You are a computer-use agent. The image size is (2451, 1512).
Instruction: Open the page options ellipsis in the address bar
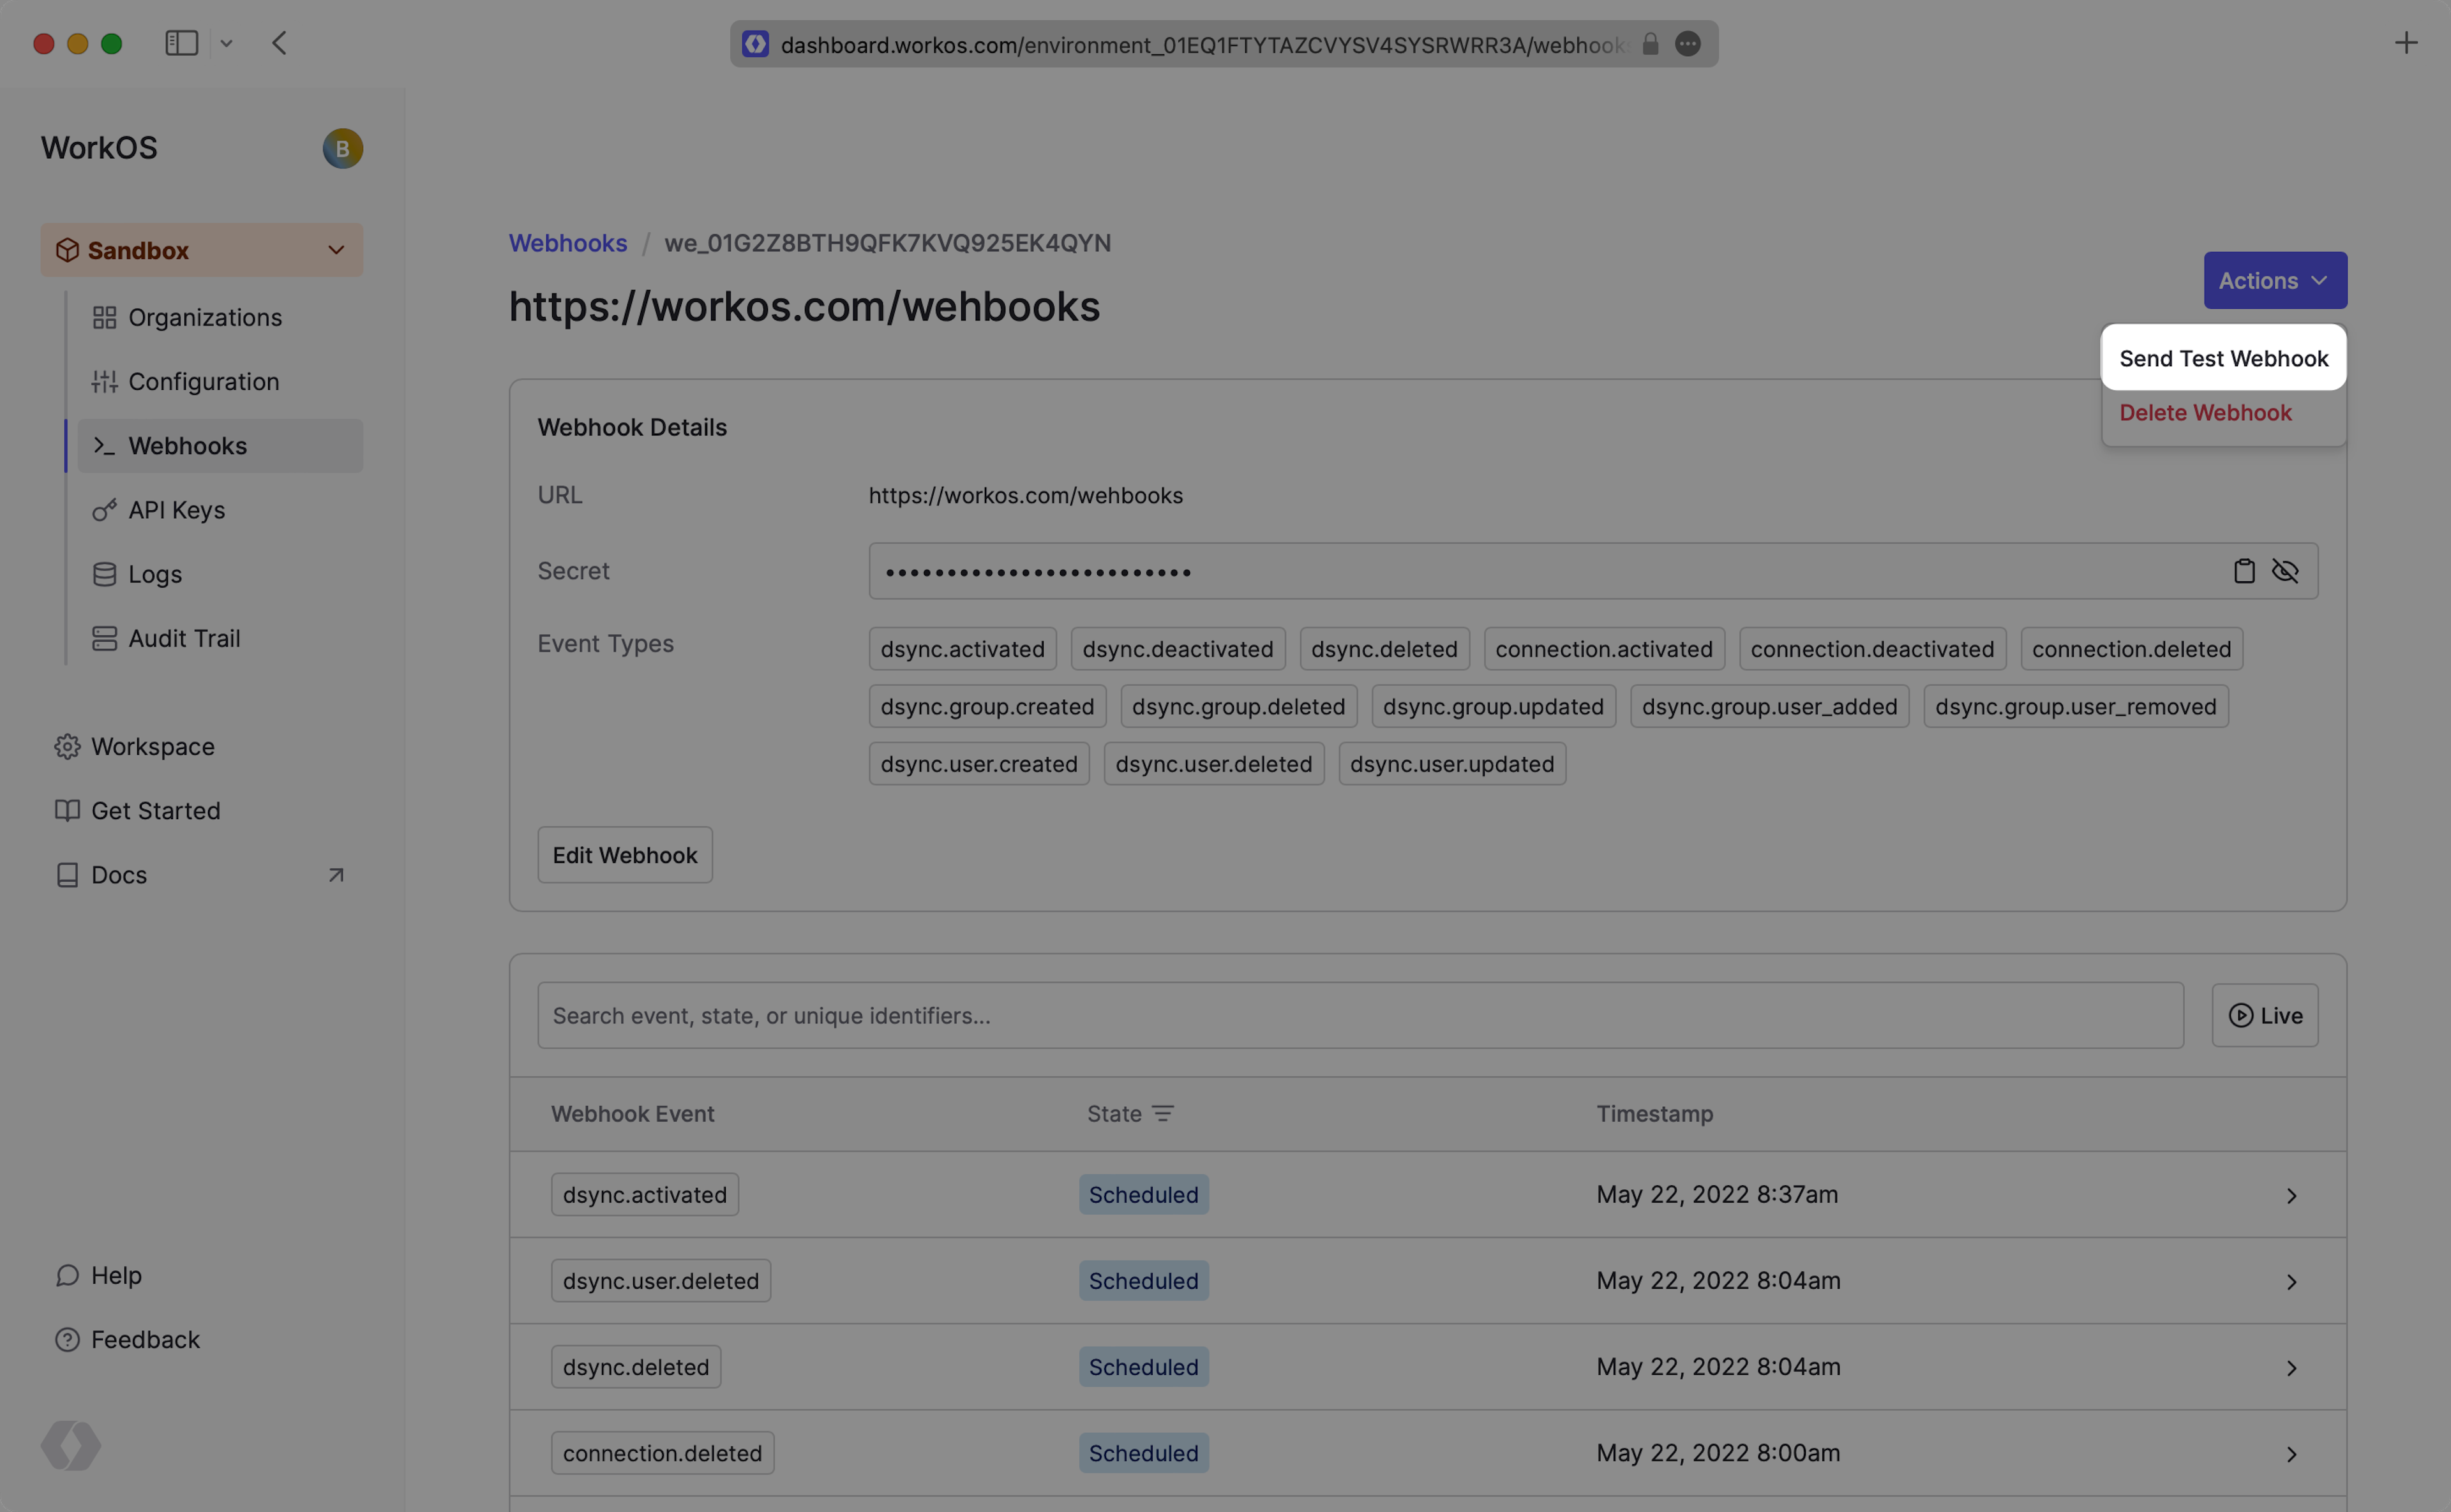pos(1688,44)
